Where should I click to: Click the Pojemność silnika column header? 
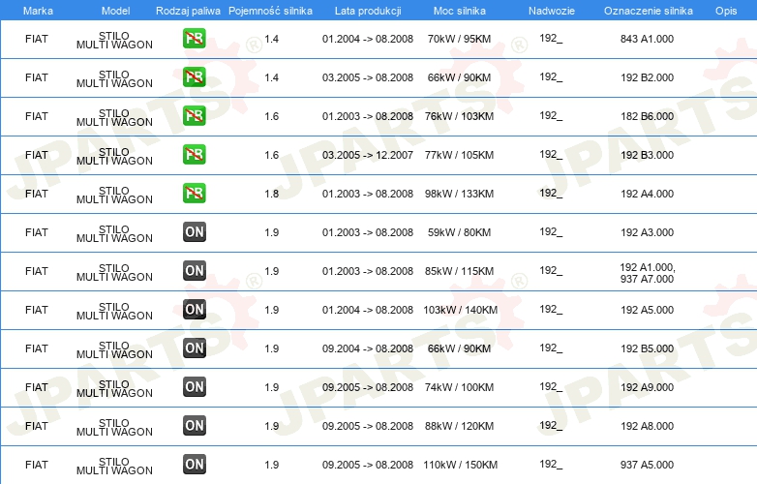[270, 11]
